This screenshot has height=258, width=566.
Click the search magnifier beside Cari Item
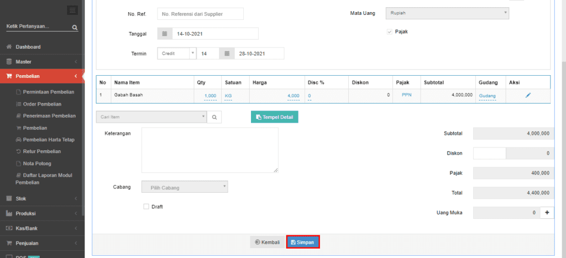[x=214, y=117]
